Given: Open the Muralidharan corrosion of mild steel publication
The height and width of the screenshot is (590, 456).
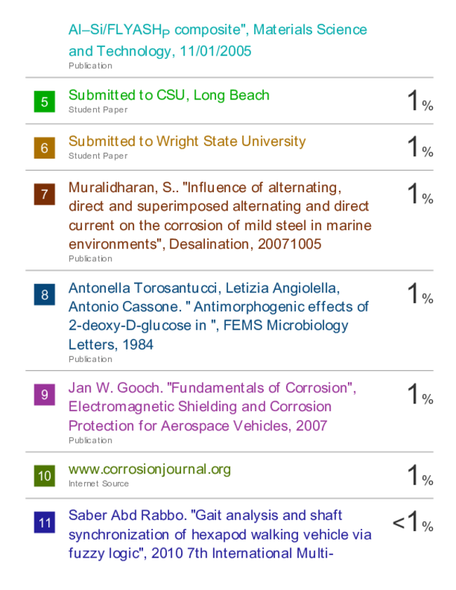Looking at the screenshot, I should point(220,215).
